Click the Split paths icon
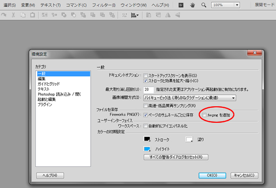 pos(73,15)
